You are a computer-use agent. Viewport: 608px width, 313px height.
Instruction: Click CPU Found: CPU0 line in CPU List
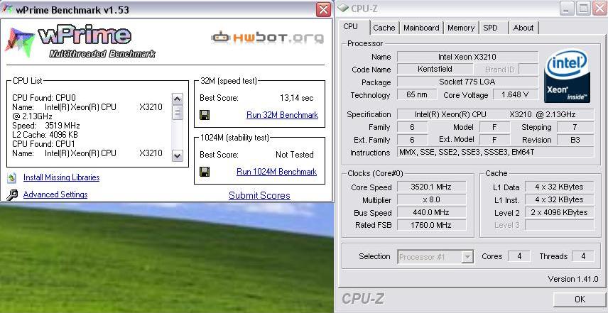[44, 98]
